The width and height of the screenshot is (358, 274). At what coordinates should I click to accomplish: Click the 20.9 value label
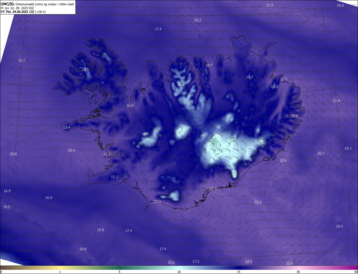(x=71, y=150)
